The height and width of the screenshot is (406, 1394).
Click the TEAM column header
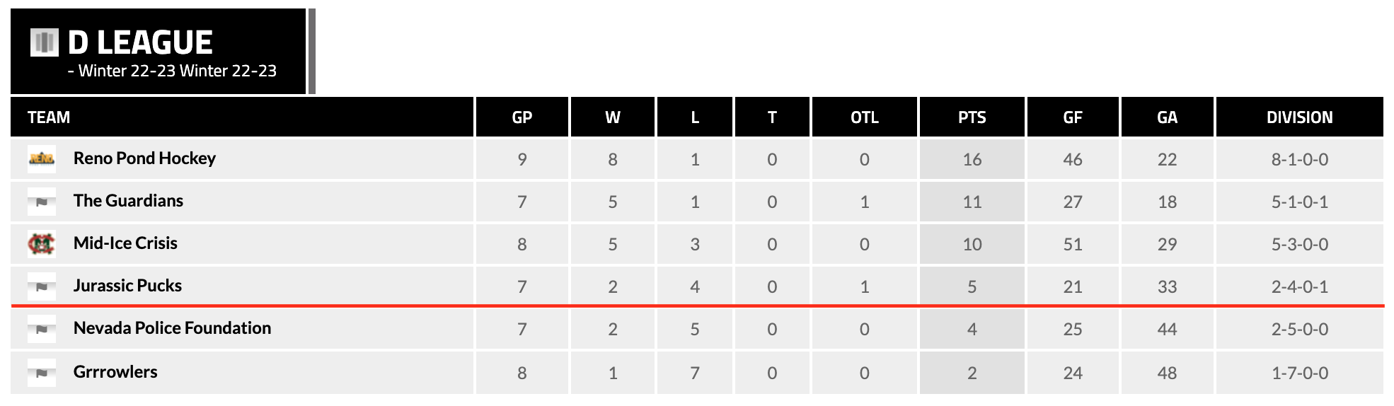pyautogui.click(x=49, y=117)
